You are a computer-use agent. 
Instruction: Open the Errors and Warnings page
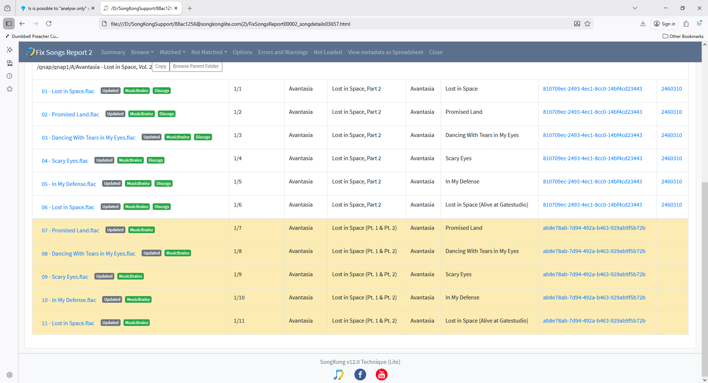(x=283, y=52)
